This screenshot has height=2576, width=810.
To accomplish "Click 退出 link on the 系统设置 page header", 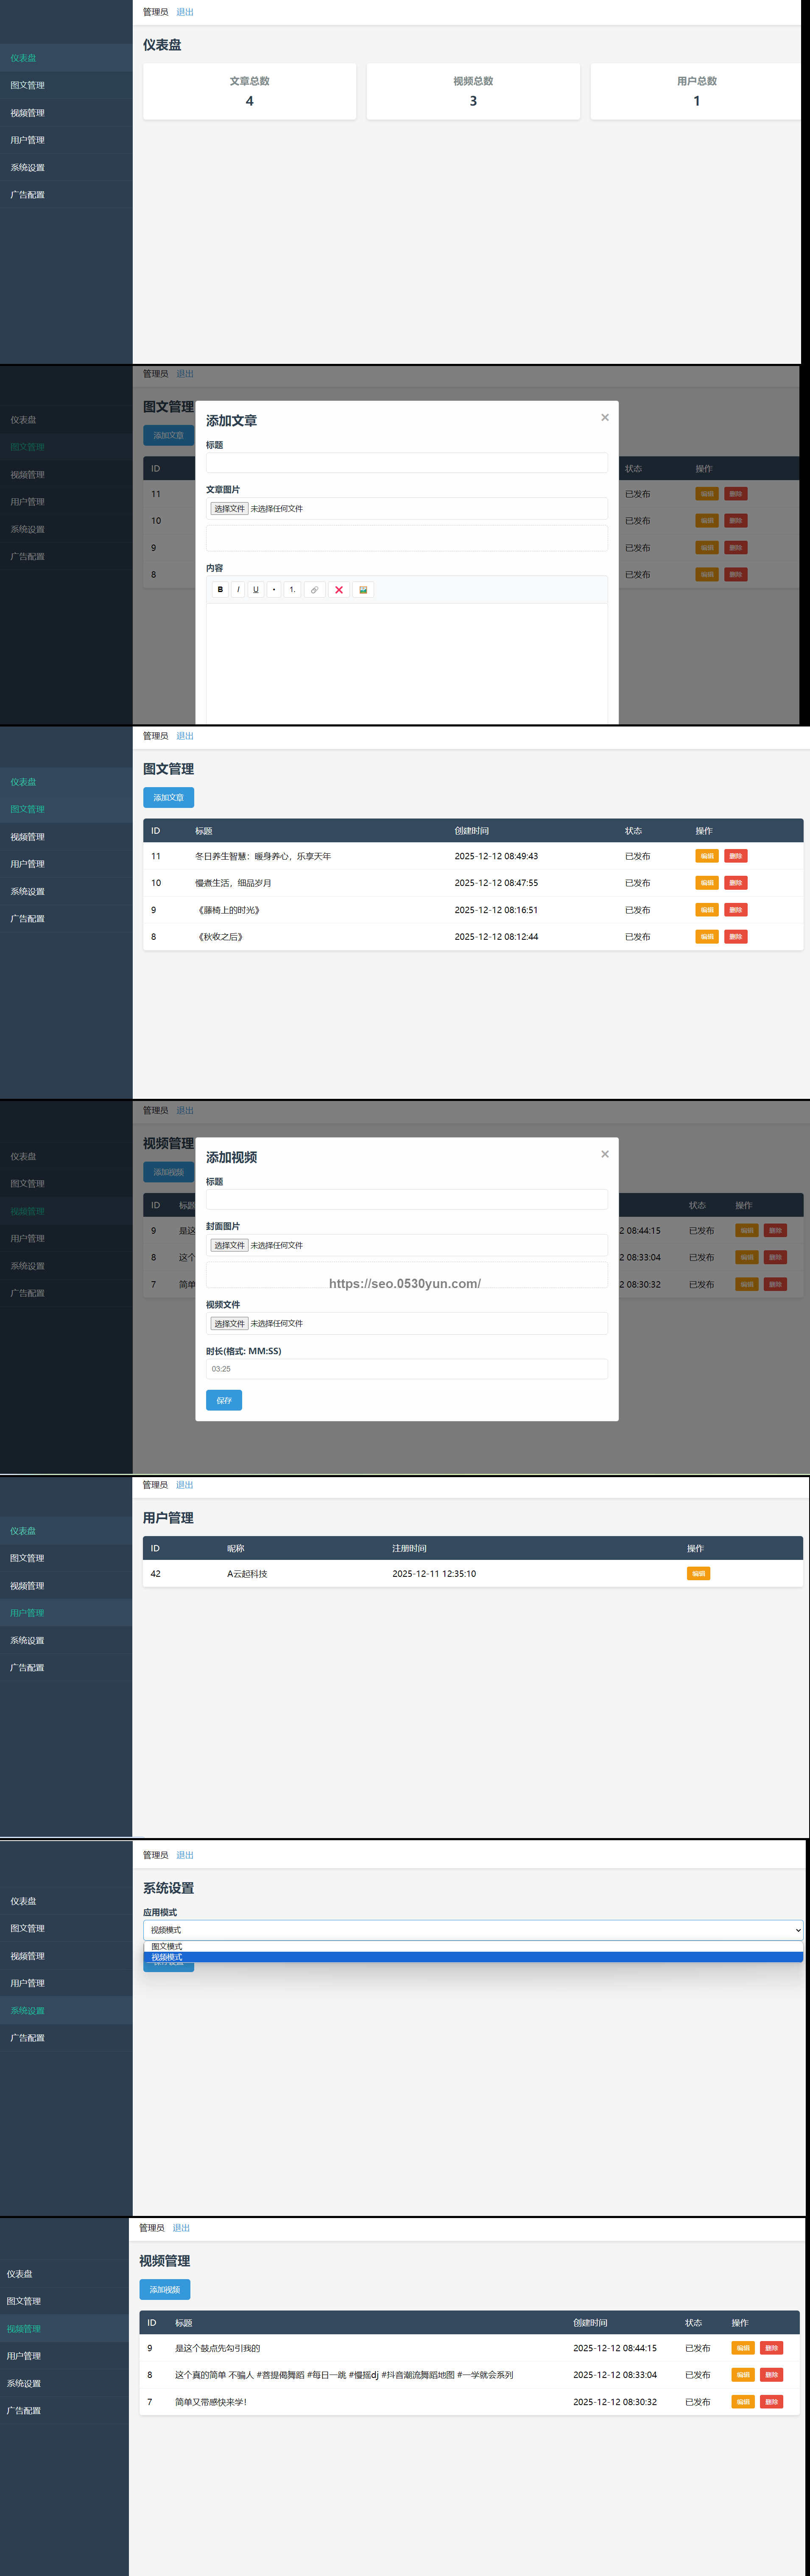I will (x=185, y=1855).
